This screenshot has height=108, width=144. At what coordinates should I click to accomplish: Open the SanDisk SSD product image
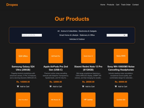pyautogui.click(x=121, y=100)
